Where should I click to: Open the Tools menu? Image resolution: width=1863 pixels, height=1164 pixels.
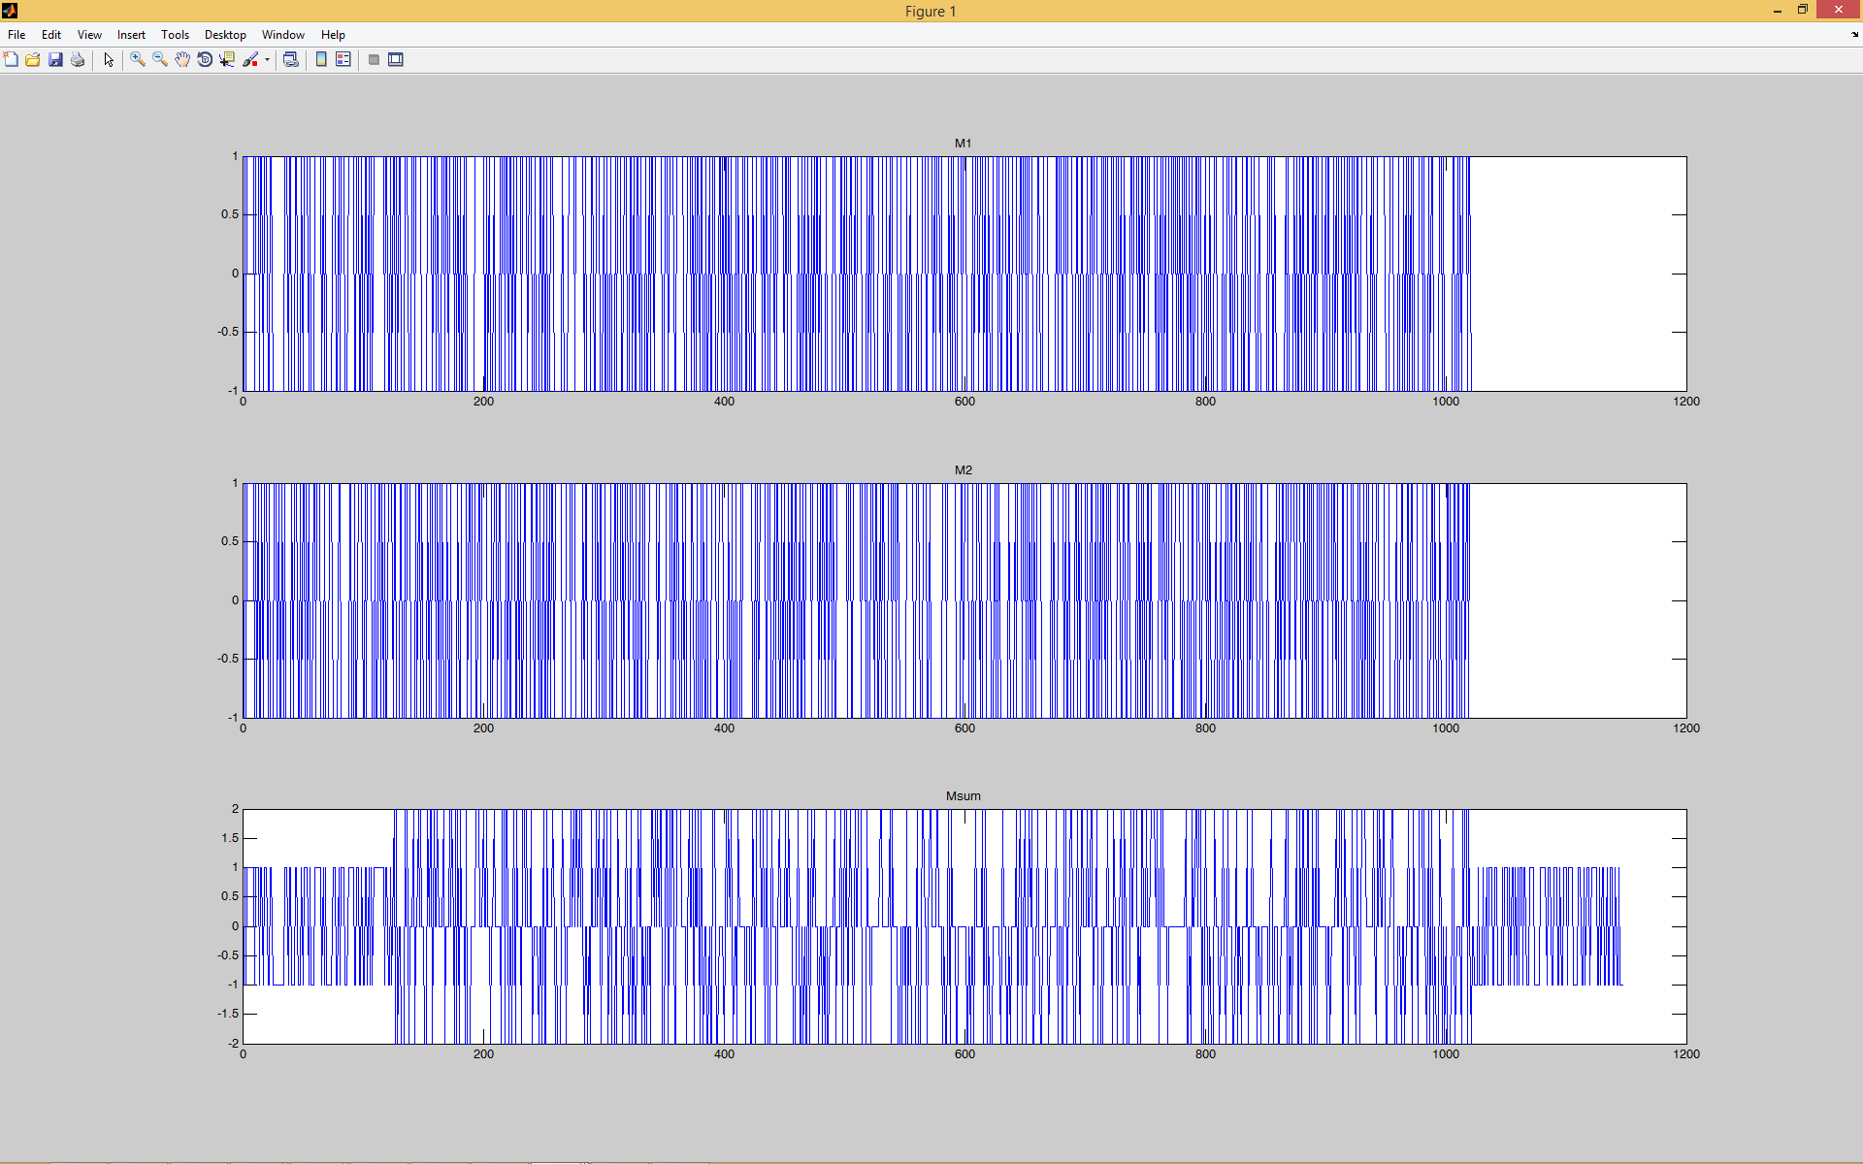175,35
